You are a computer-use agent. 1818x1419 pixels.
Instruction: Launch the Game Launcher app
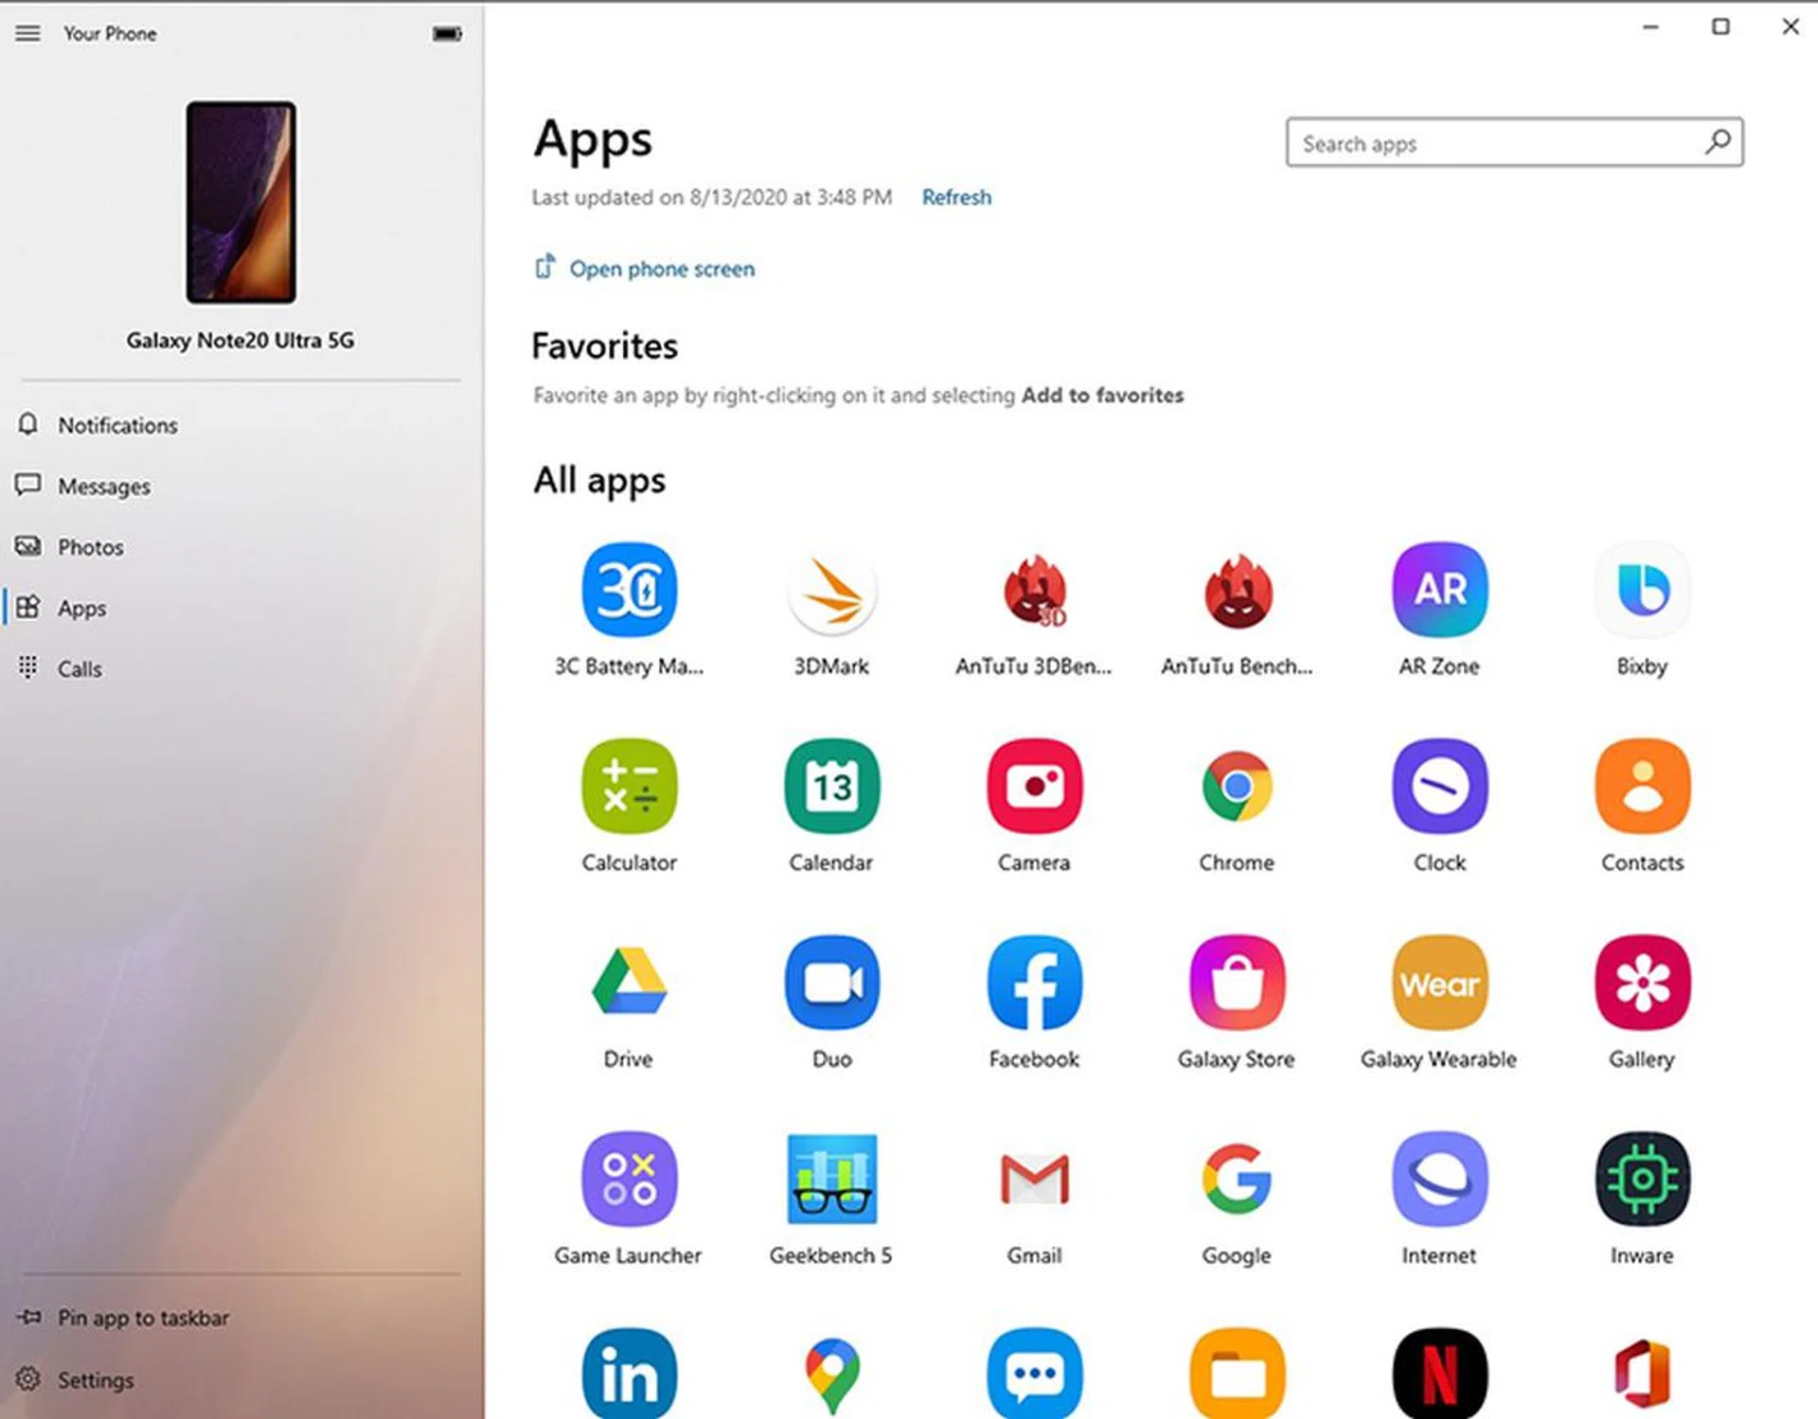point(629,1180)
